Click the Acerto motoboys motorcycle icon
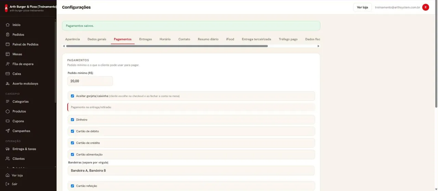Viewport: 438px width, 191px height. click(8, 84)
